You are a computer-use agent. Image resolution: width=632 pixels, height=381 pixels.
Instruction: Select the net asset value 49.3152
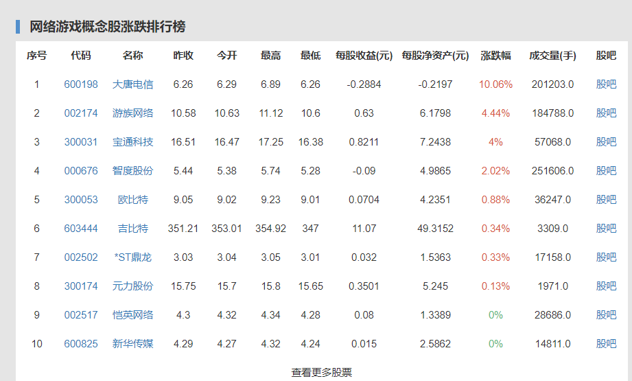click(435, 229)
